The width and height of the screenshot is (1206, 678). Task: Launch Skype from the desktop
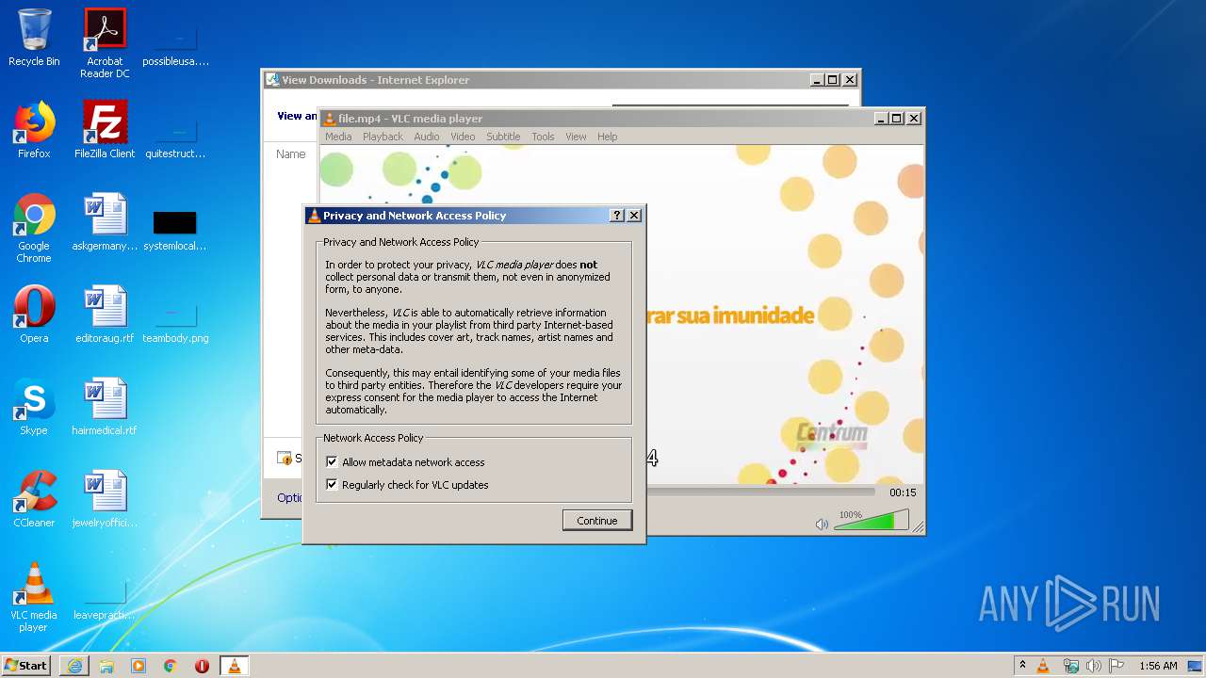(34, 407)
